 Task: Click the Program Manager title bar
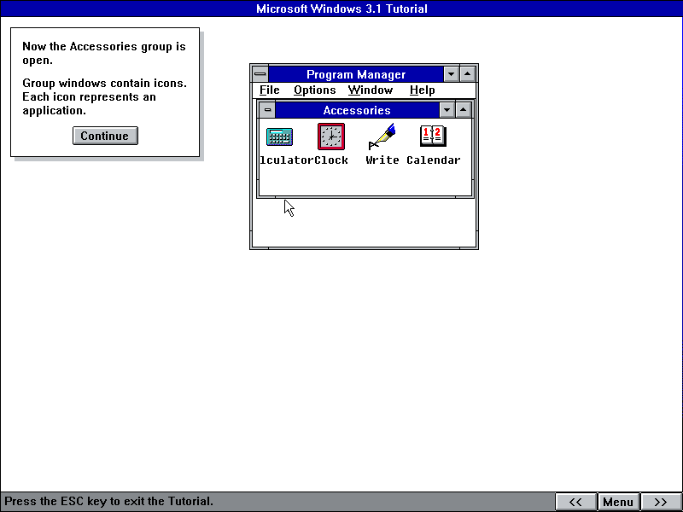pyautogui.click(x=356, y=74)
